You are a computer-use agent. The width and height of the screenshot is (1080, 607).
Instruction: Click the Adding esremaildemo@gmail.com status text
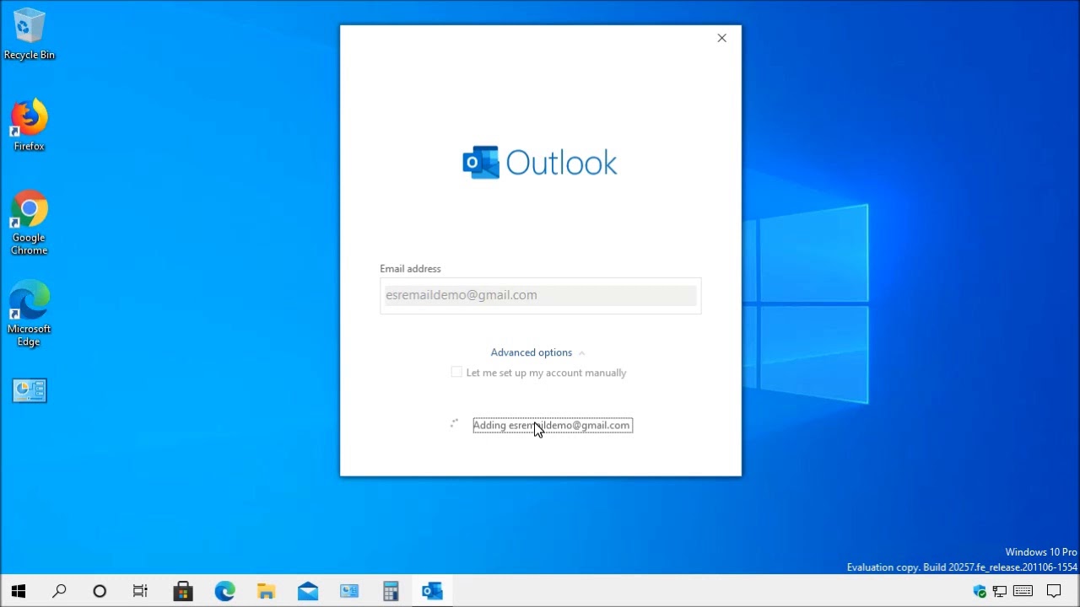[552, 425]
